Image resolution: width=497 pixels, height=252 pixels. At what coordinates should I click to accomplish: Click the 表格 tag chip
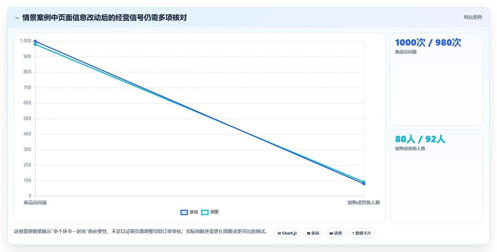pyautogui.click(x=313, y=233)
